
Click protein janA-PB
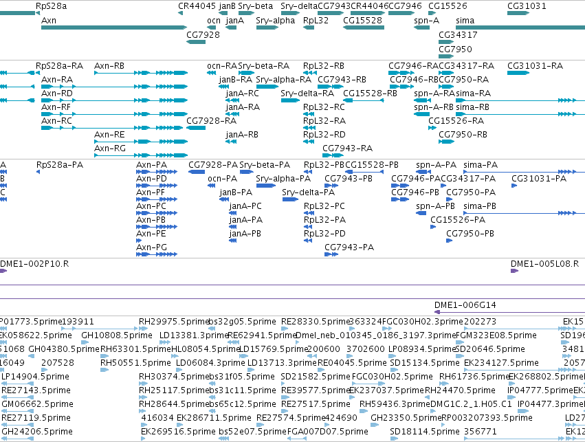[x=233, y=241]
